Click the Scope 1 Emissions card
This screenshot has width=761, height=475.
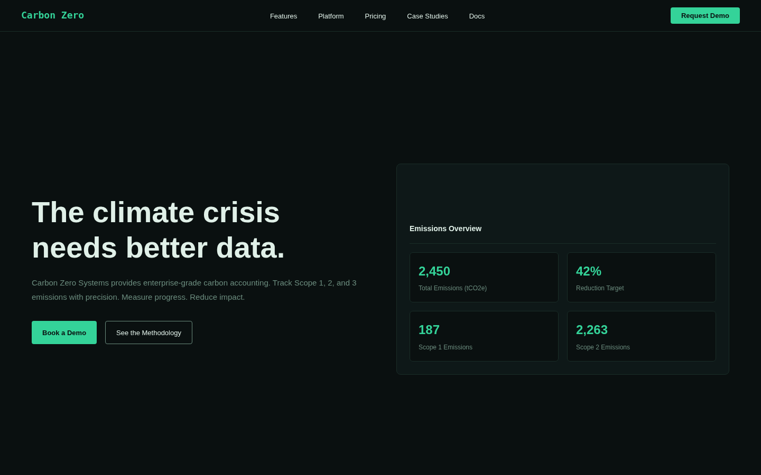[x=484, y=336]
